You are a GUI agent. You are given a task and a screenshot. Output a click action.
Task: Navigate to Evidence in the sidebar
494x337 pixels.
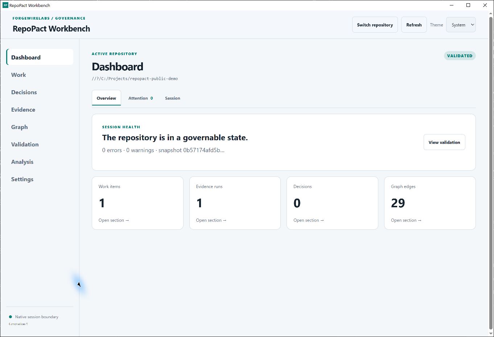pyautogui.click(x=40, y=109)
